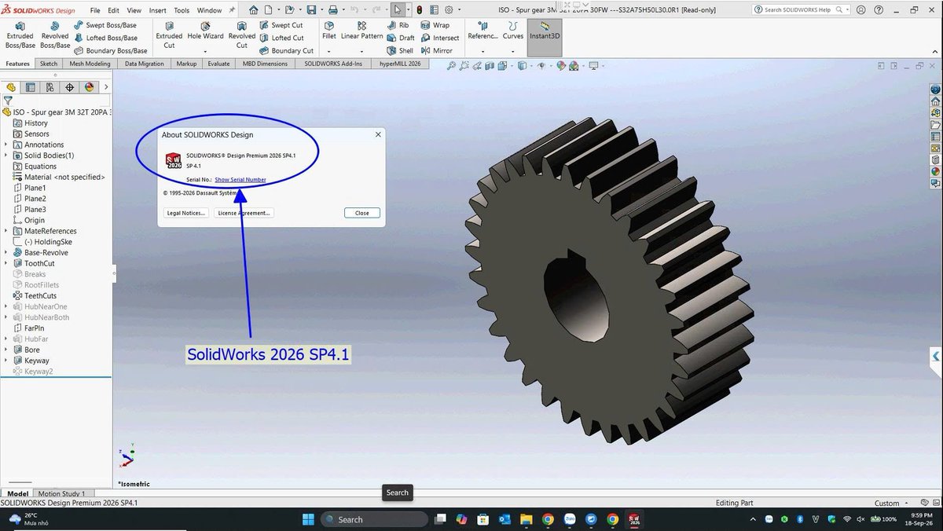
Task: Expand the Bore feature
Action: (x=6, y=350)
